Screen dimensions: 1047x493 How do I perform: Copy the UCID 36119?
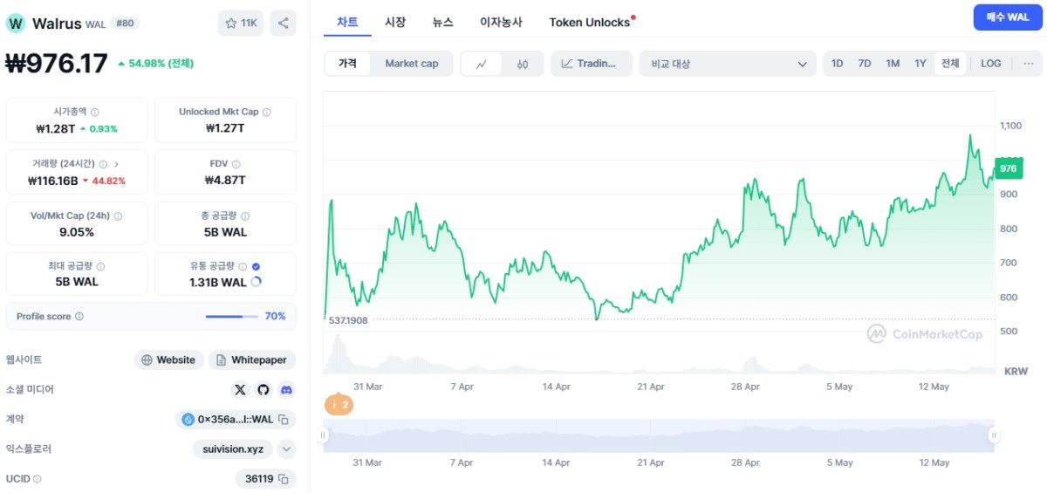point(284,479)
